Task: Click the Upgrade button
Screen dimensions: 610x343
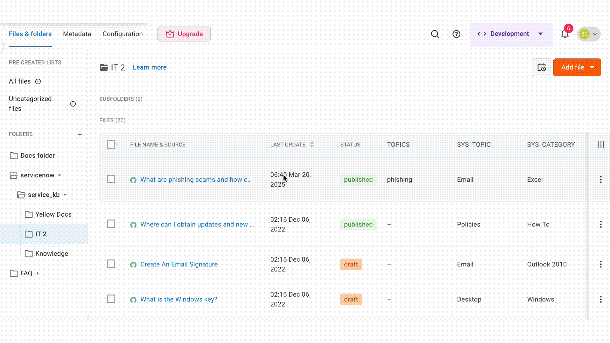Action: click(x=184, y=34)
